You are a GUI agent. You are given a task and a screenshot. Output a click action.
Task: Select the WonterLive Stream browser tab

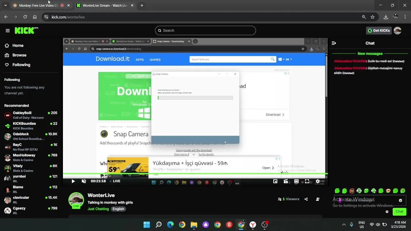tap(105, 5)
